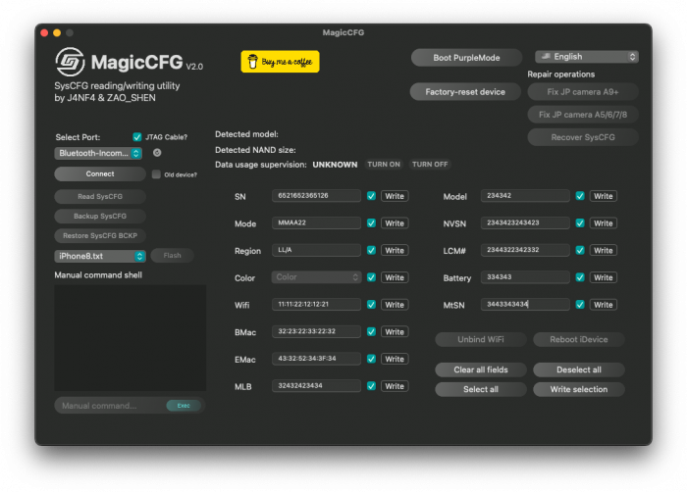Click the EMac input field
687x492 pixels.
coord(316,359)
